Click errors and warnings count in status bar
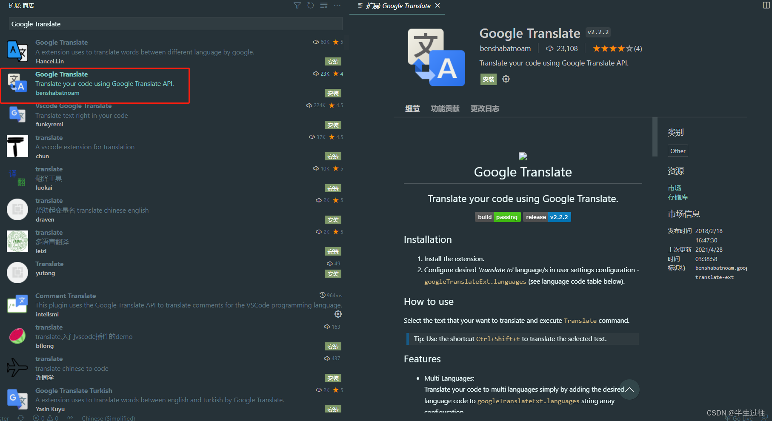This screenshot has width=772, height=421. click(x=46, y=418)
